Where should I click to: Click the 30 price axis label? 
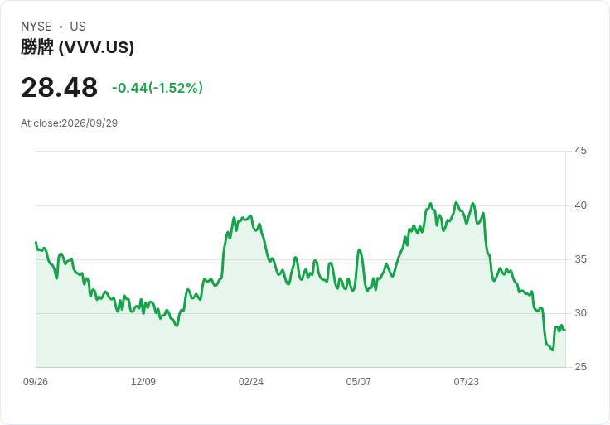point(580,313)
